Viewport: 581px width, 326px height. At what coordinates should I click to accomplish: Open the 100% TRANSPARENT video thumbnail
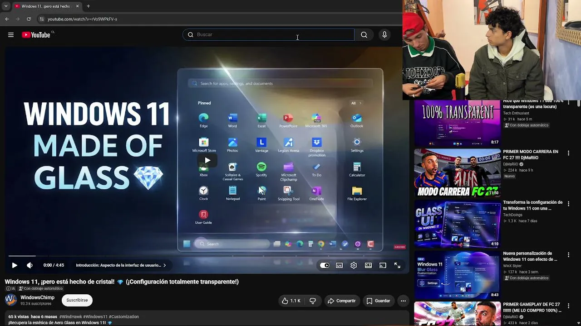[x=458, y=123]
